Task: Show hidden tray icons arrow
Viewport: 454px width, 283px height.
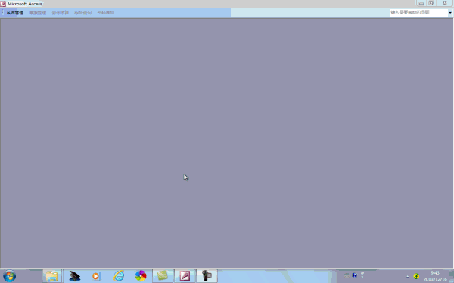Action: pyautogui.click(x=407, y=276)
